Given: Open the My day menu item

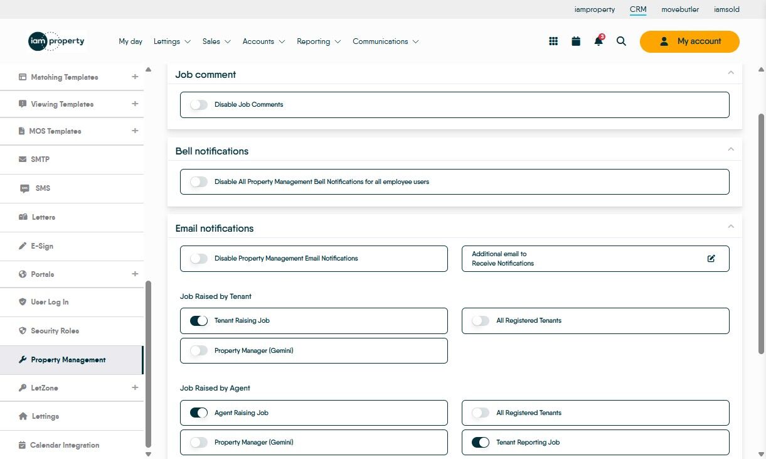Looking at the screenshot, I should (130, 41).
